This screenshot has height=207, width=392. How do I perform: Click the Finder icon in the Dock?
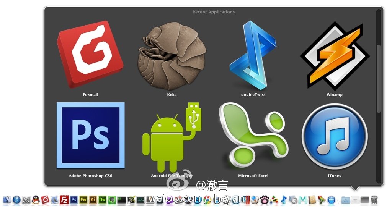pos(7,199)
